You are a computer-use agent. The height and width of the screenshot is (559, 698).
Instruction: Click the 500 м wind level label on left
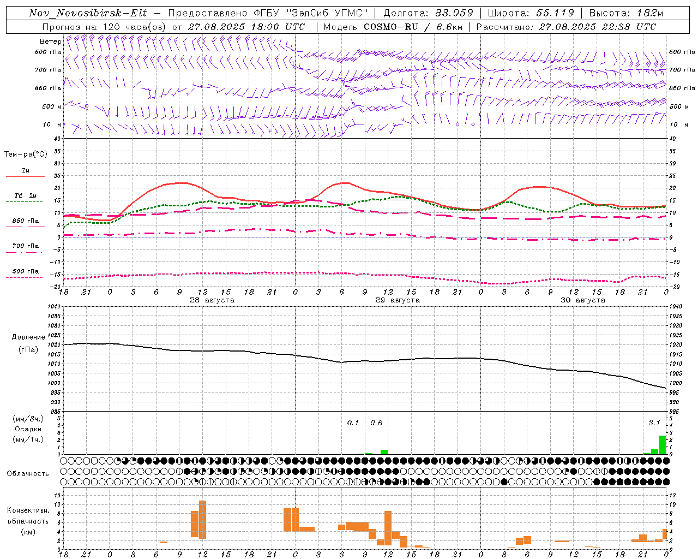tap(52, 106)
